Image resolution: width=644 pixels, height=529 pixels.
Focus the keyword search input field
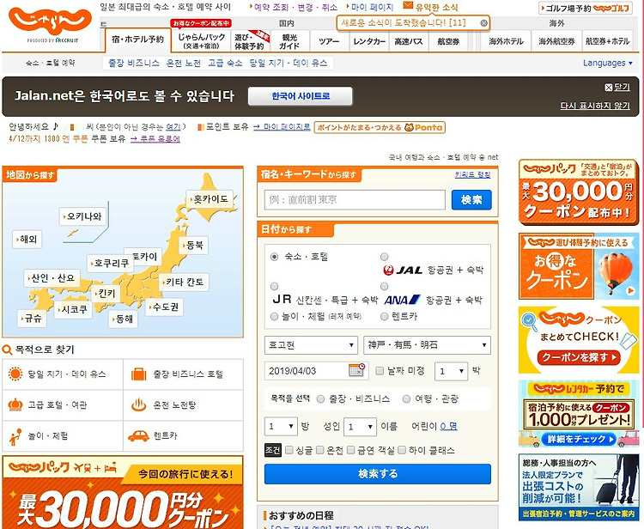pos(355,199)
